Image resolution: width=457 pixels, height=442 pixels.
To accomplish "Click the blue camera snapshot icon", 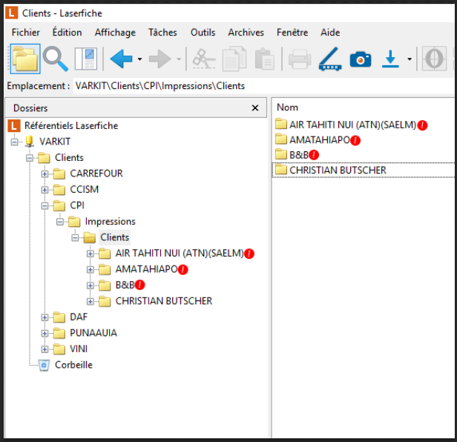I will coord(361,59).
